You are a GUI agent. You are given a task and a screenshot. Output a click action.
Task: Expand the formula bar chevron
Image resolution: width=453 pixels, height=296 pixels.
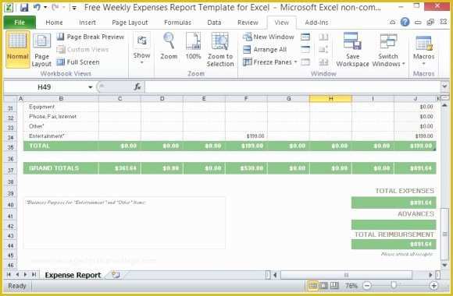444,86
